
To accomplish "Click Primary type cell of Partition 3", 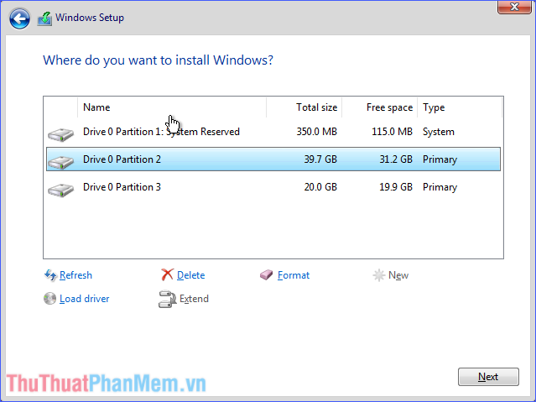I will 440,187.
